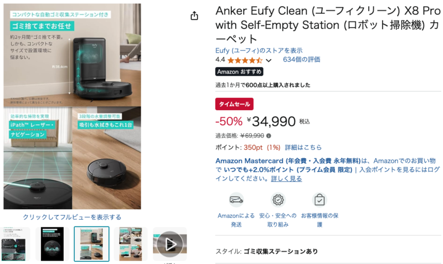Select the fourth product thumbnail
Viewport: 443px width, 264px height.
131,244
